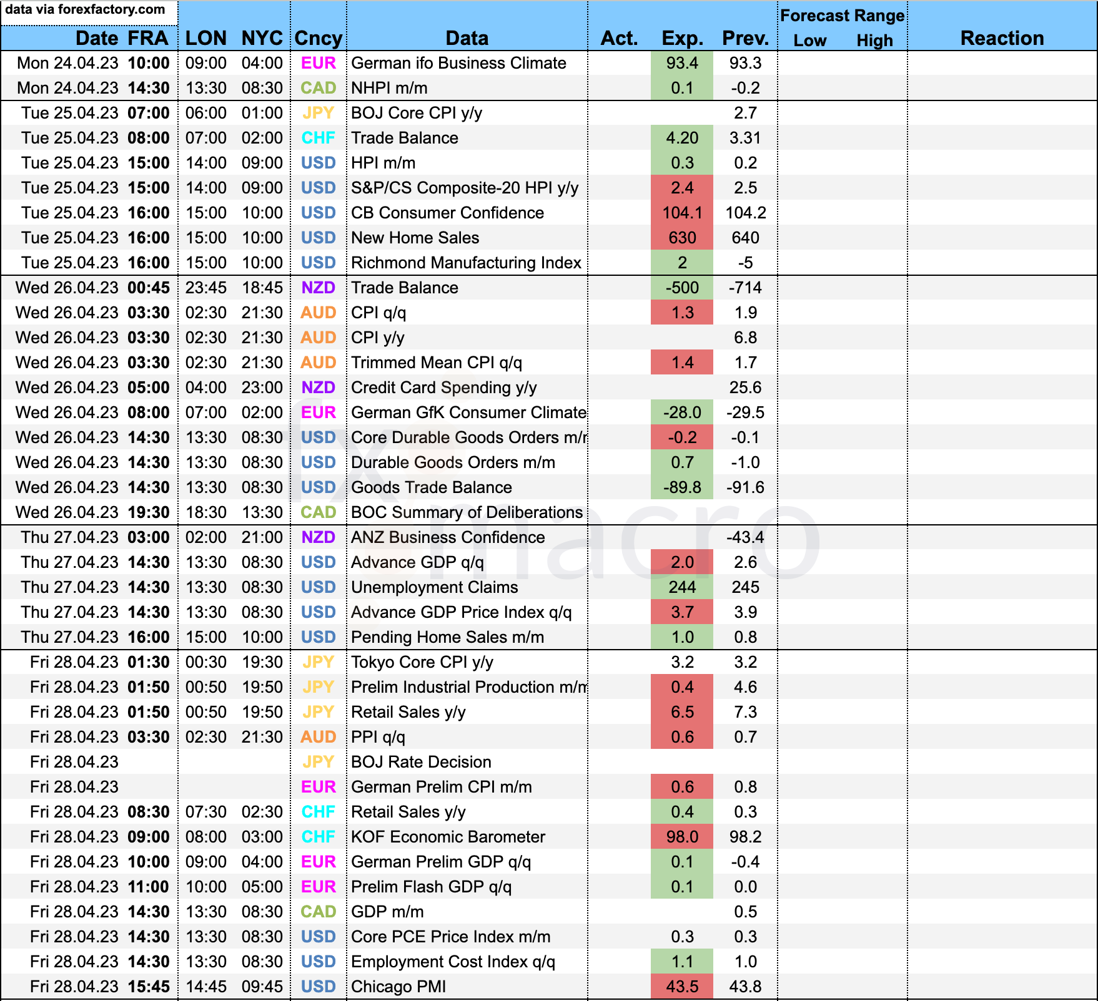Click the 'Forecast Range' header cell
The image size is (1098, 1001).
(x=843, y=16)
